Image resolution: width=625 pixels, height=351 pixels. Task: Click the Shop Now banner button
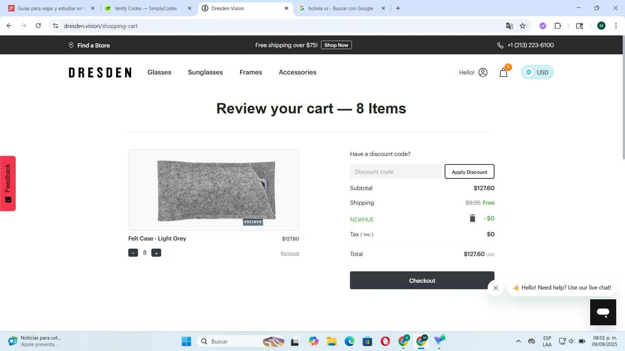(x=336, y=45)
